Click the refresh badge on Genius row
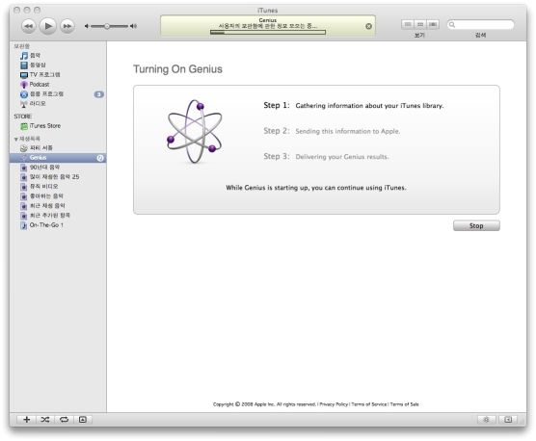This screenshot has width=536, height=441. click(100, 158)
